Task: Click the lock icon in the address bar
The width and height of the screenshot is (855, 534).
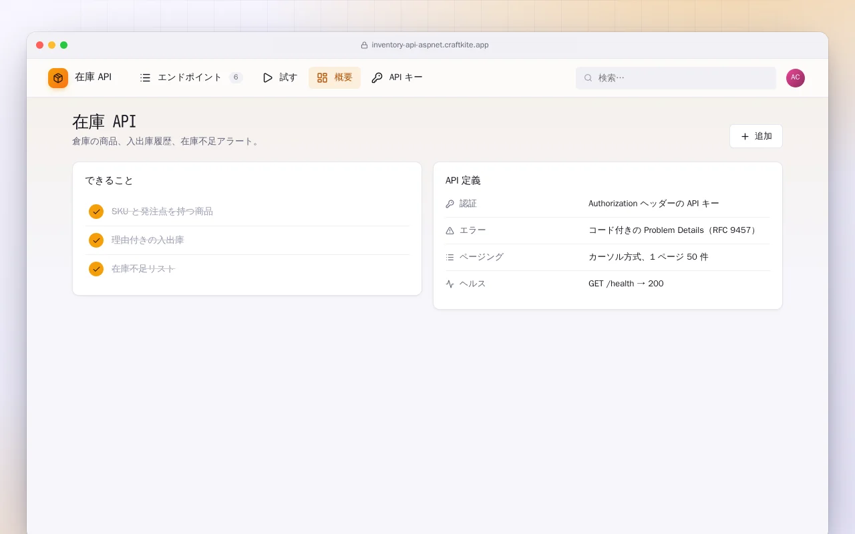Action: 364,45
